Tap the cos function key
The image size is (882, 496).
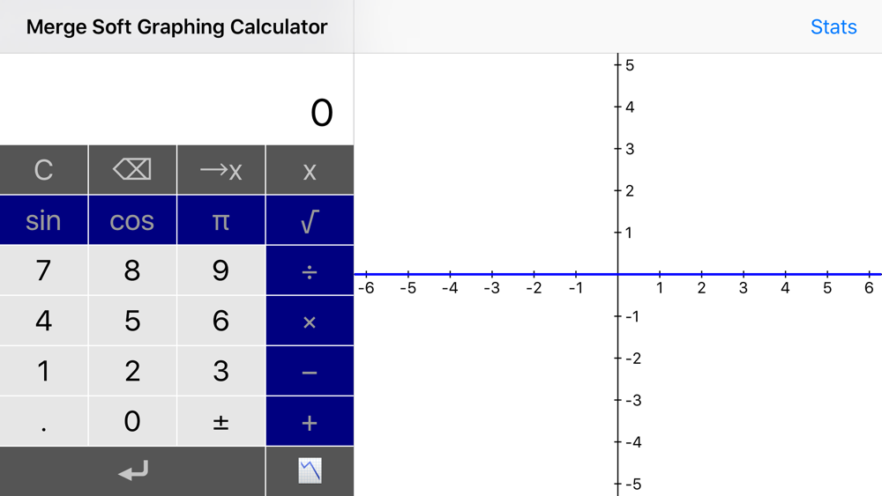(x=132, y=220)
